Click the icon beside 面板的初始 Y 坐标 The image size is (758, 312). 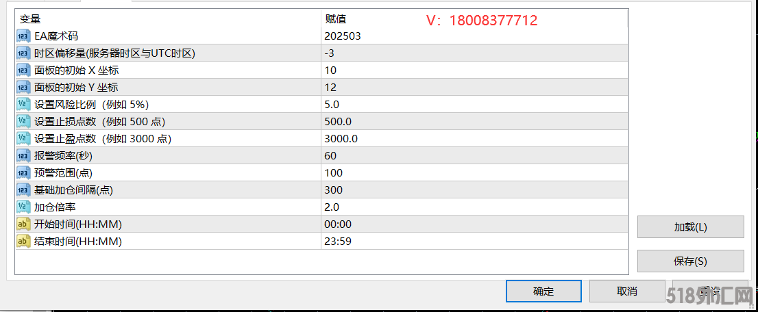point(23,88)
